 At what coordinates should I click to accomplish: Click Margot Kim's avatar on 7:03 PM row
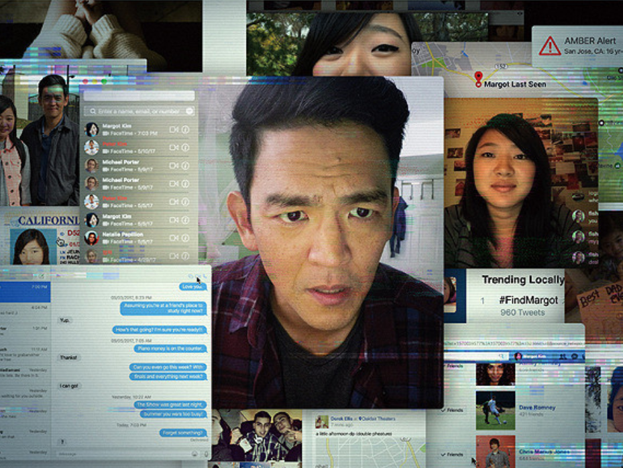tap(91, 130)
